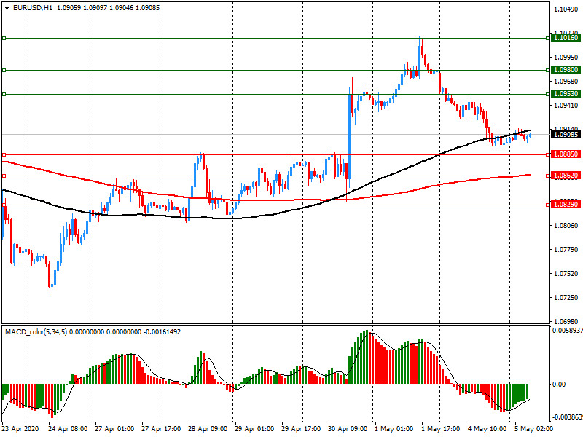Click the 1.07250 price scale value
Viewport: 583px width, 437px height.
point(566,298)
